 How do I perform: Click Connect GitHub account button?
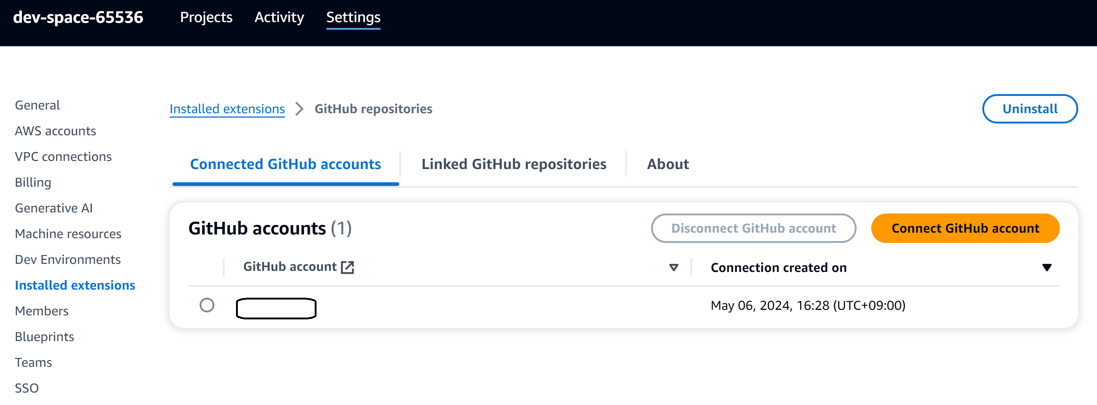pyautogui.click(x=965, y=228)
